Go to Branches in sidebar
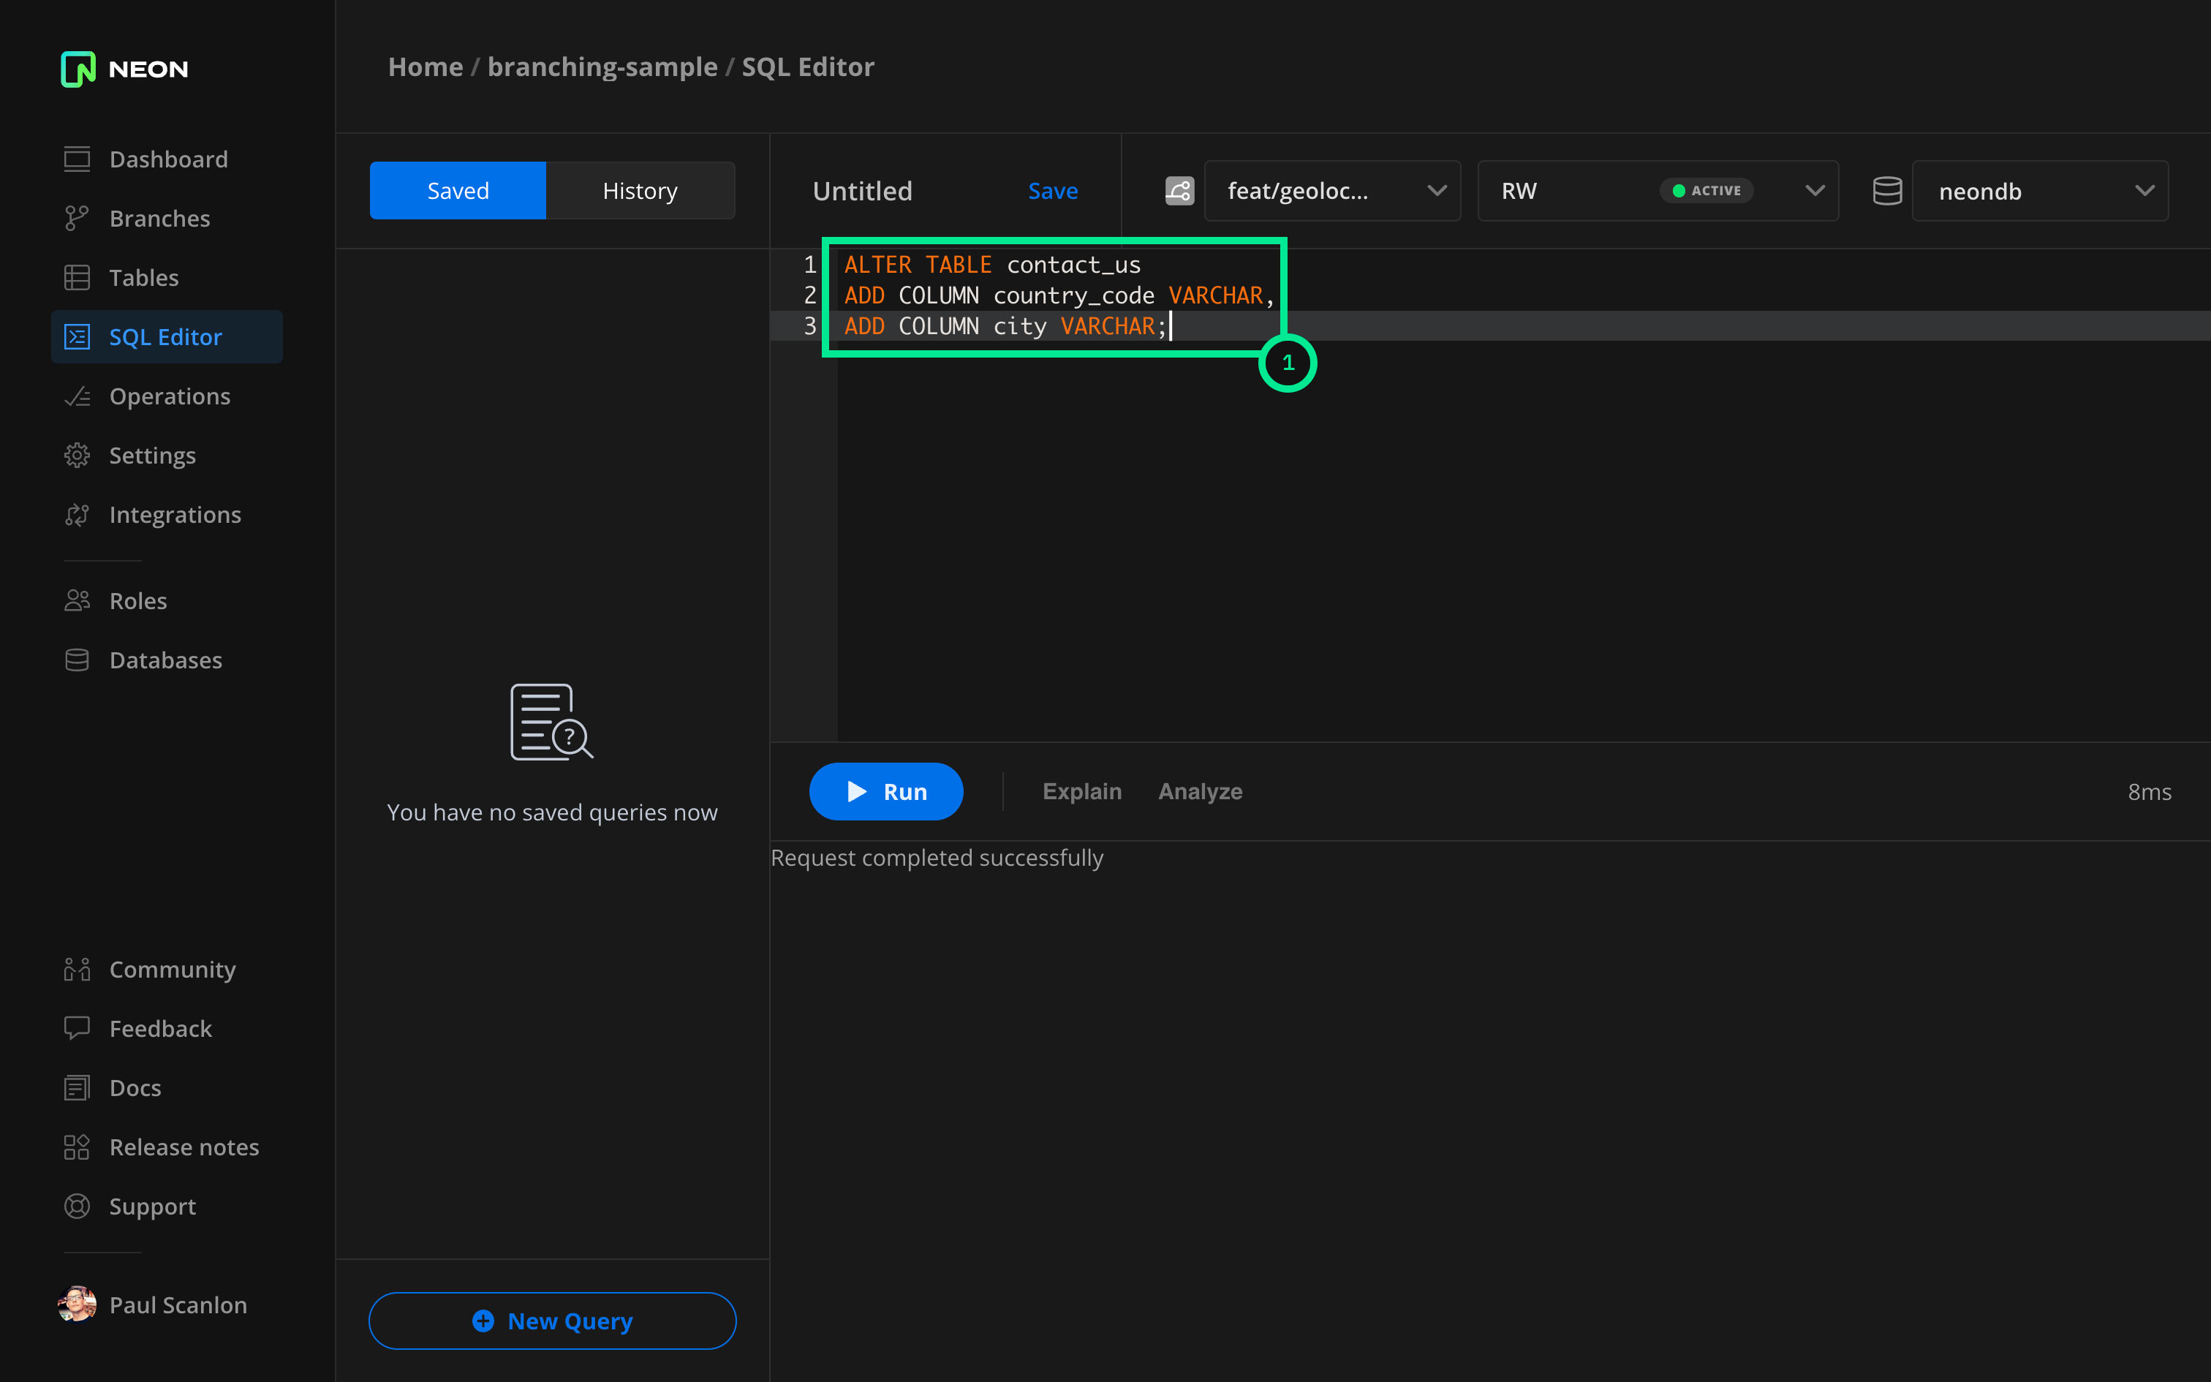2211x1382 pixels. (x=159, y=219)
